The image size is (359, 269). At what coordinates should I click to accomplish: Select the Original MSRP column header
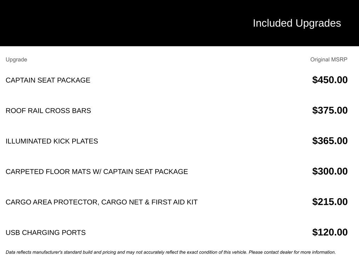pyautogui.click(x=328, y=60)
